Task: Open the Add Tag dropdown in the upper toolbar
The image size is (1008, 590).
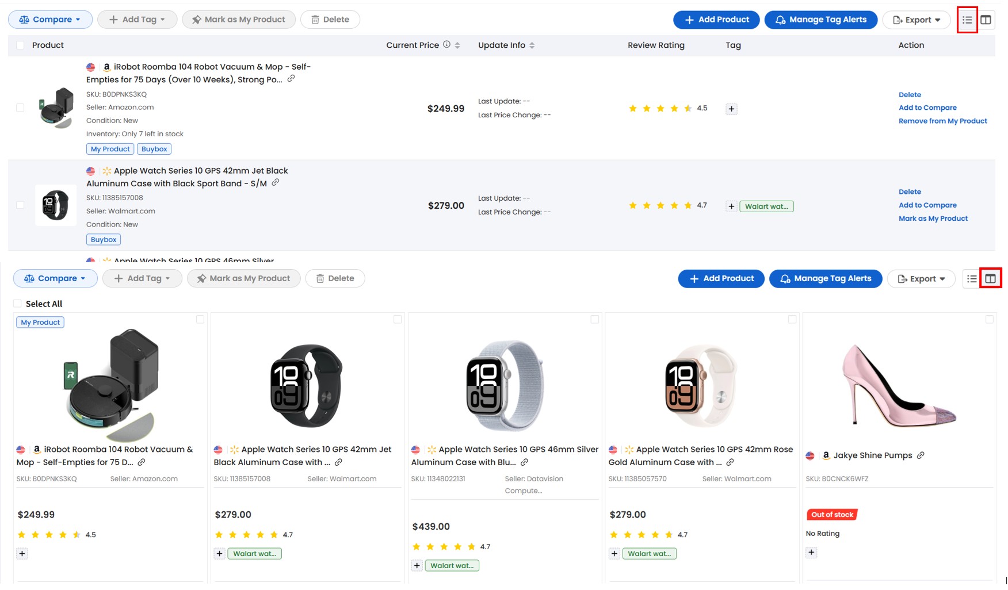Action: tap(137, 20)
